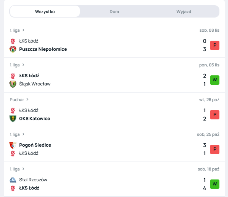This screenshot has width=228, height=197.
Task: Click the Śląsk Wrocław team crest
Action: tap(13, 84)
